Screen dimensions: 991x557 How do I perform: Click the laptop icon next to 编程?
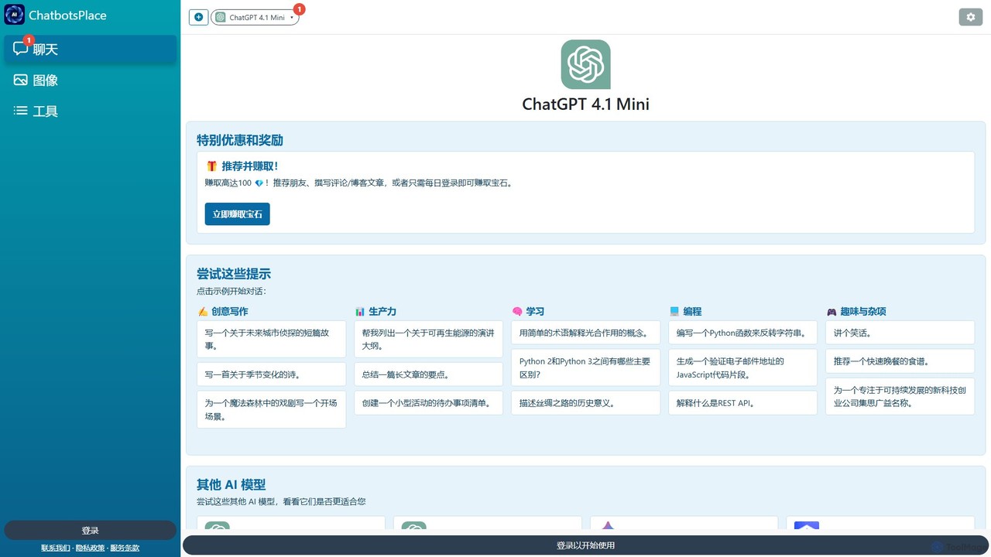[674, 312]
